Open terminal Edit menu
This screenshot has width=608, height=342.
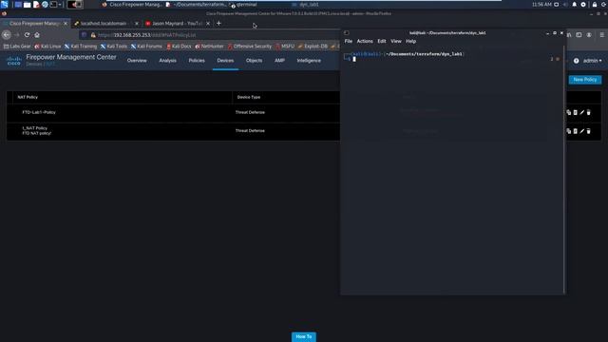tap(382, 41)
